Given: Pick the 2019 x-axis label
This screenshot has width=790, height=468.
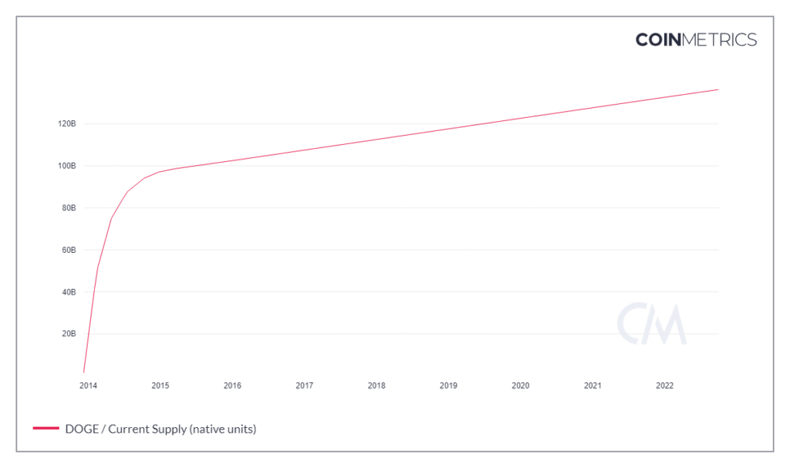Looking at the screenshot, I should 448,386.
